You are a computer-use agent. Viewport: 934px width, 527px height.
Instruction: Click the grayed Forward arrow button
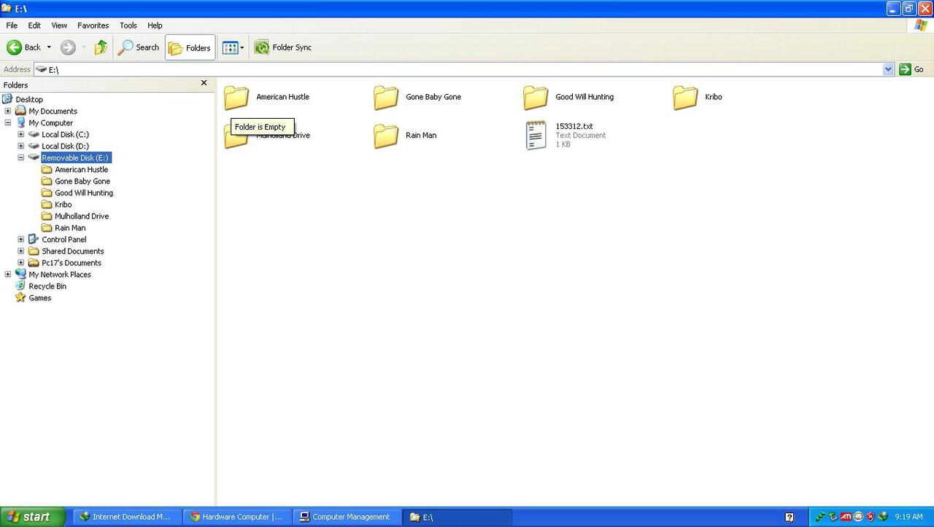point(68,47)
